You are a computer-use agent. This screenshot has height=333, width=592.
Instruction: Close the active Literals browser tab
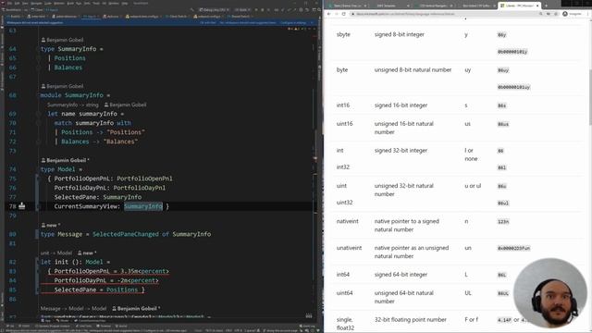[x=537, y=6]
